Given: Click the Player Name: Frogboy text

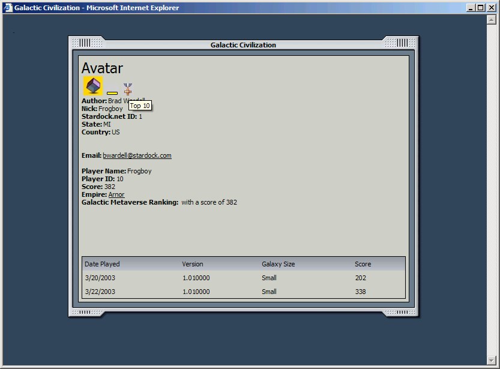Looking at the screenshot, I should [116, 171].
